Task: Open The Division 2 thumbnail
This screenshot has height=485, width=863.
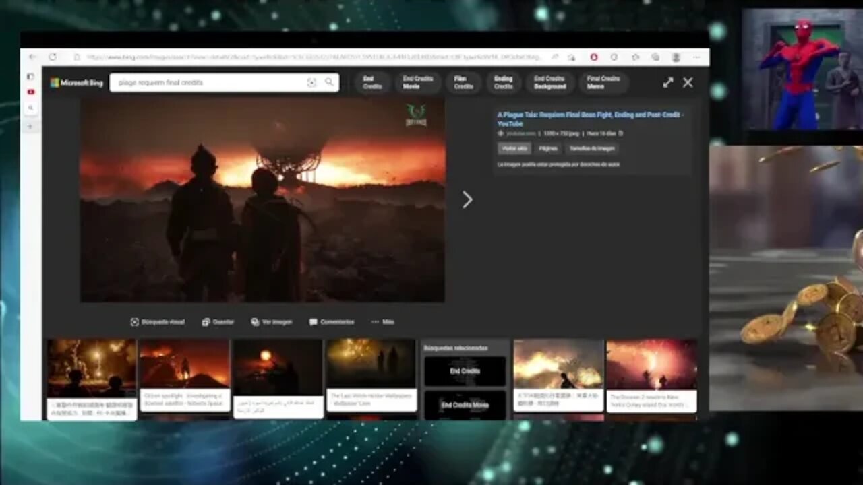Action: (651, 376)
